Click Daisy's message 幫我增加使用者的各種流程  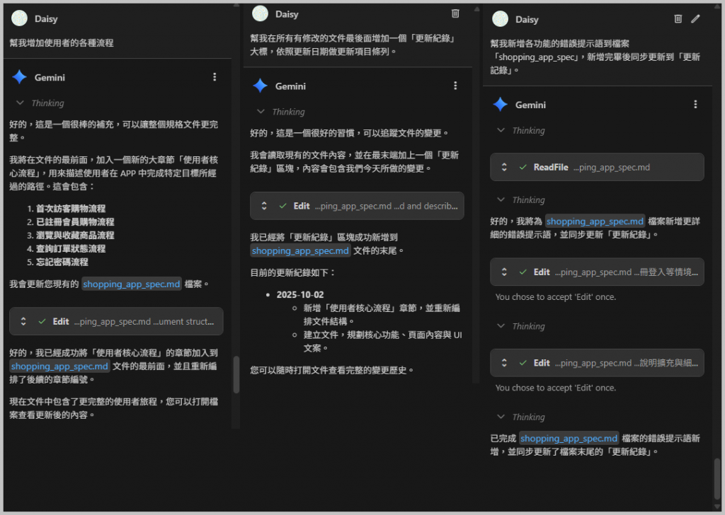[x=62, y=43]
